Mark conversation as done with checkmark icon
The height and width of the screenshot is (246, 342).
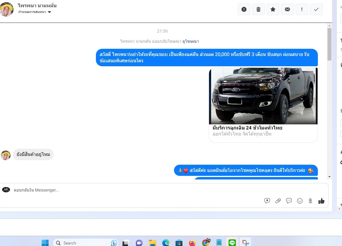coord(316,9)
